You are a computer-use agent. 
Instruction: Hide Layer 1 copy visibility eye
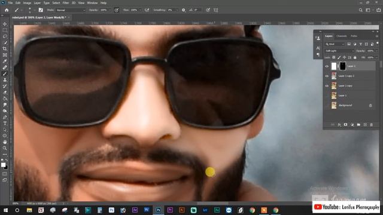point(327,85)
